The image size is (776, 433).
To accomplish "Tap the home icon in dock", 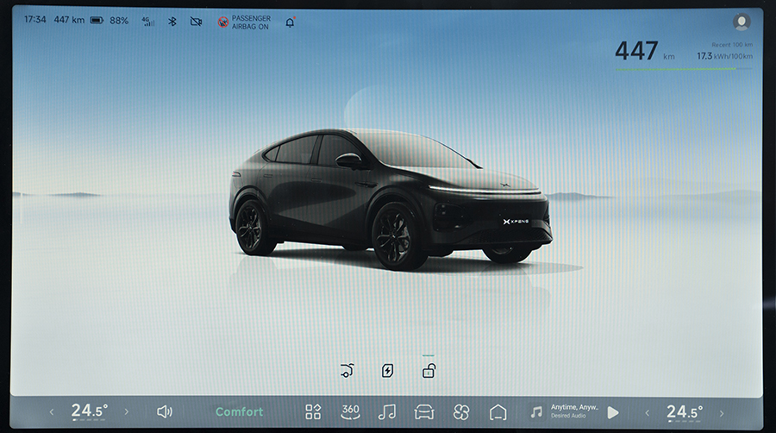I will 498,412.
